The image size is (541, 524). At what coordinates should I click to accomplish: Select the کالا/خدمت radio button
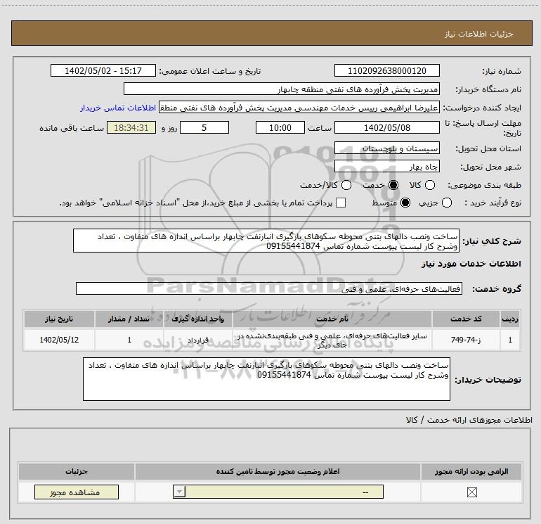click(346, 185)
